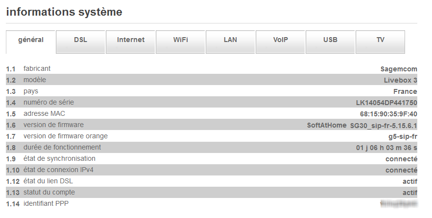The width and height of the screenshot is (432, 218).
Task: Click the pays value France
Action: coord(405,91)
